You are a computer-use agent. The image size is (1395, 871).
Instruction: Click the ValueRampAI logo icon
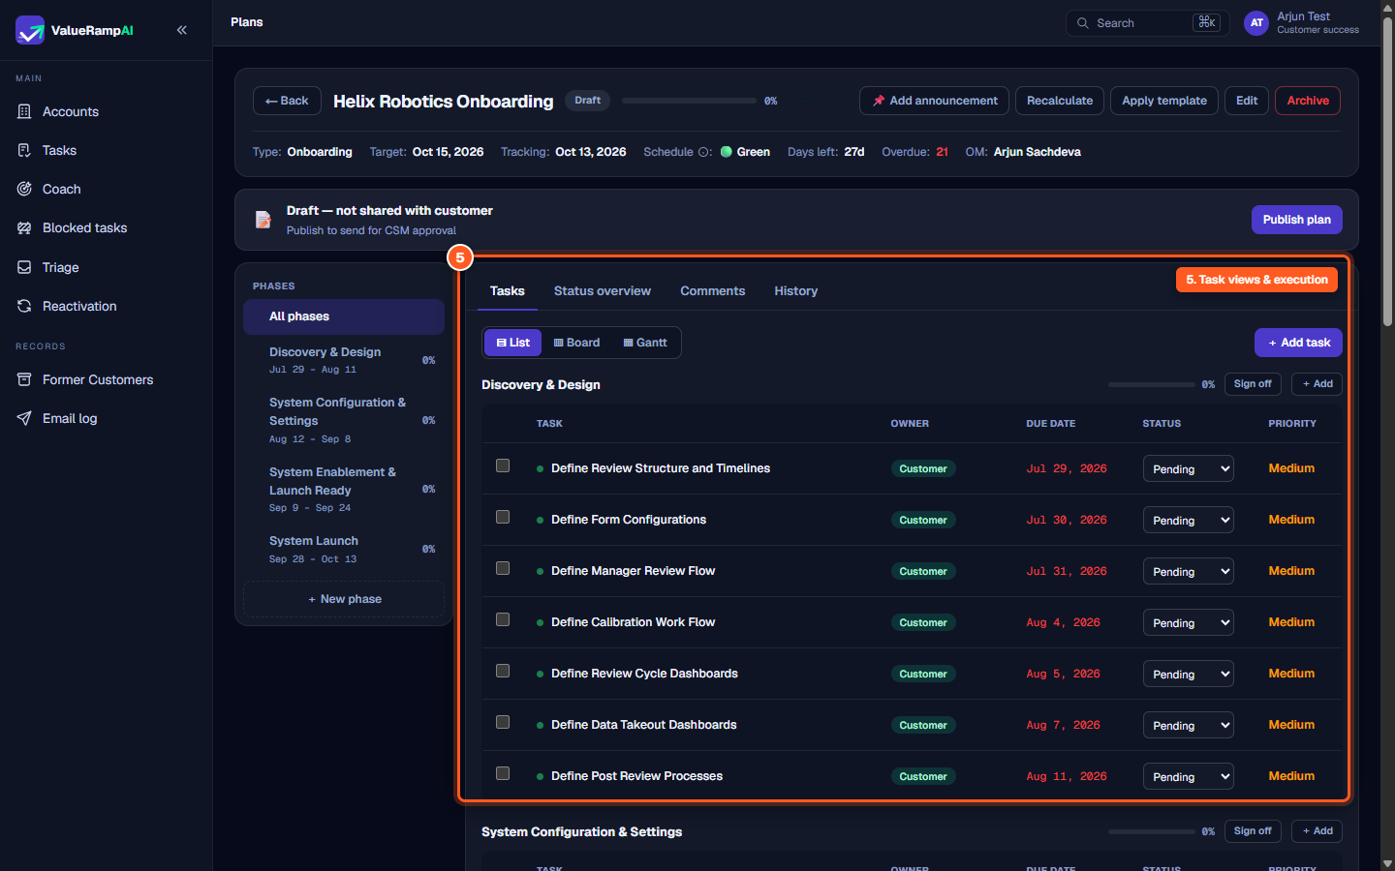pyautogui.click(x=30, y=30)
